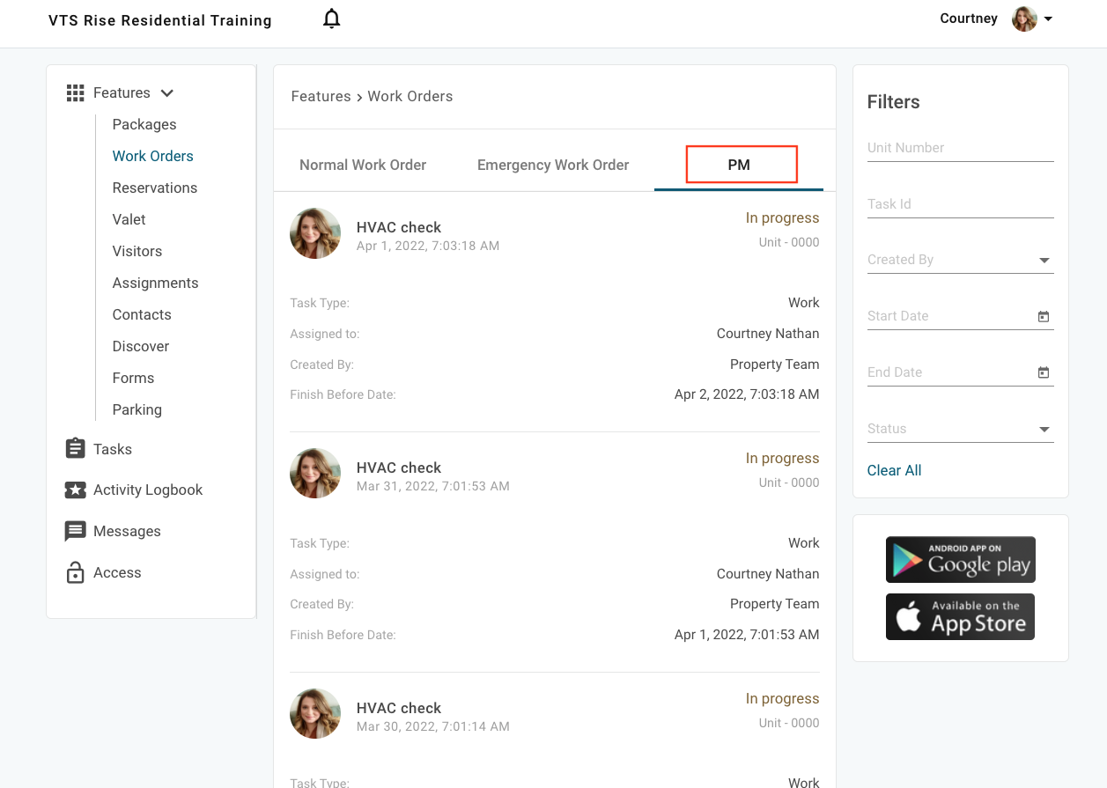This screenshot has width=1107, height=788.
Task: Open the End Date calendar icon
Action: 1044,373
